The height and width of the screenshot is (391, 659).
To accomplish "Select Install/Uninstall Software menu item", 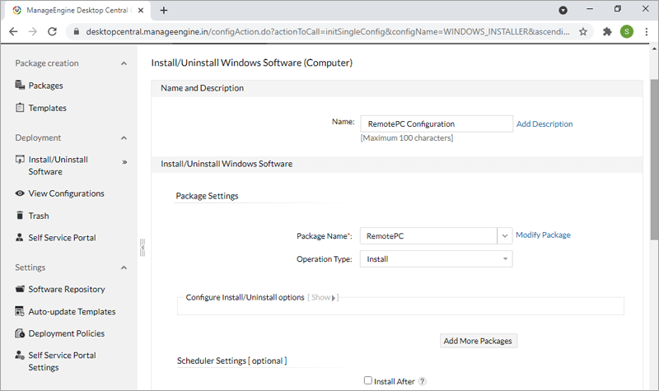I will click(58, 165).
